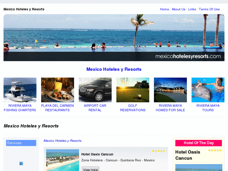The height and width of the screenshot is (171, 228).
Task: Go to the About Us page
Action: point(178,9)
